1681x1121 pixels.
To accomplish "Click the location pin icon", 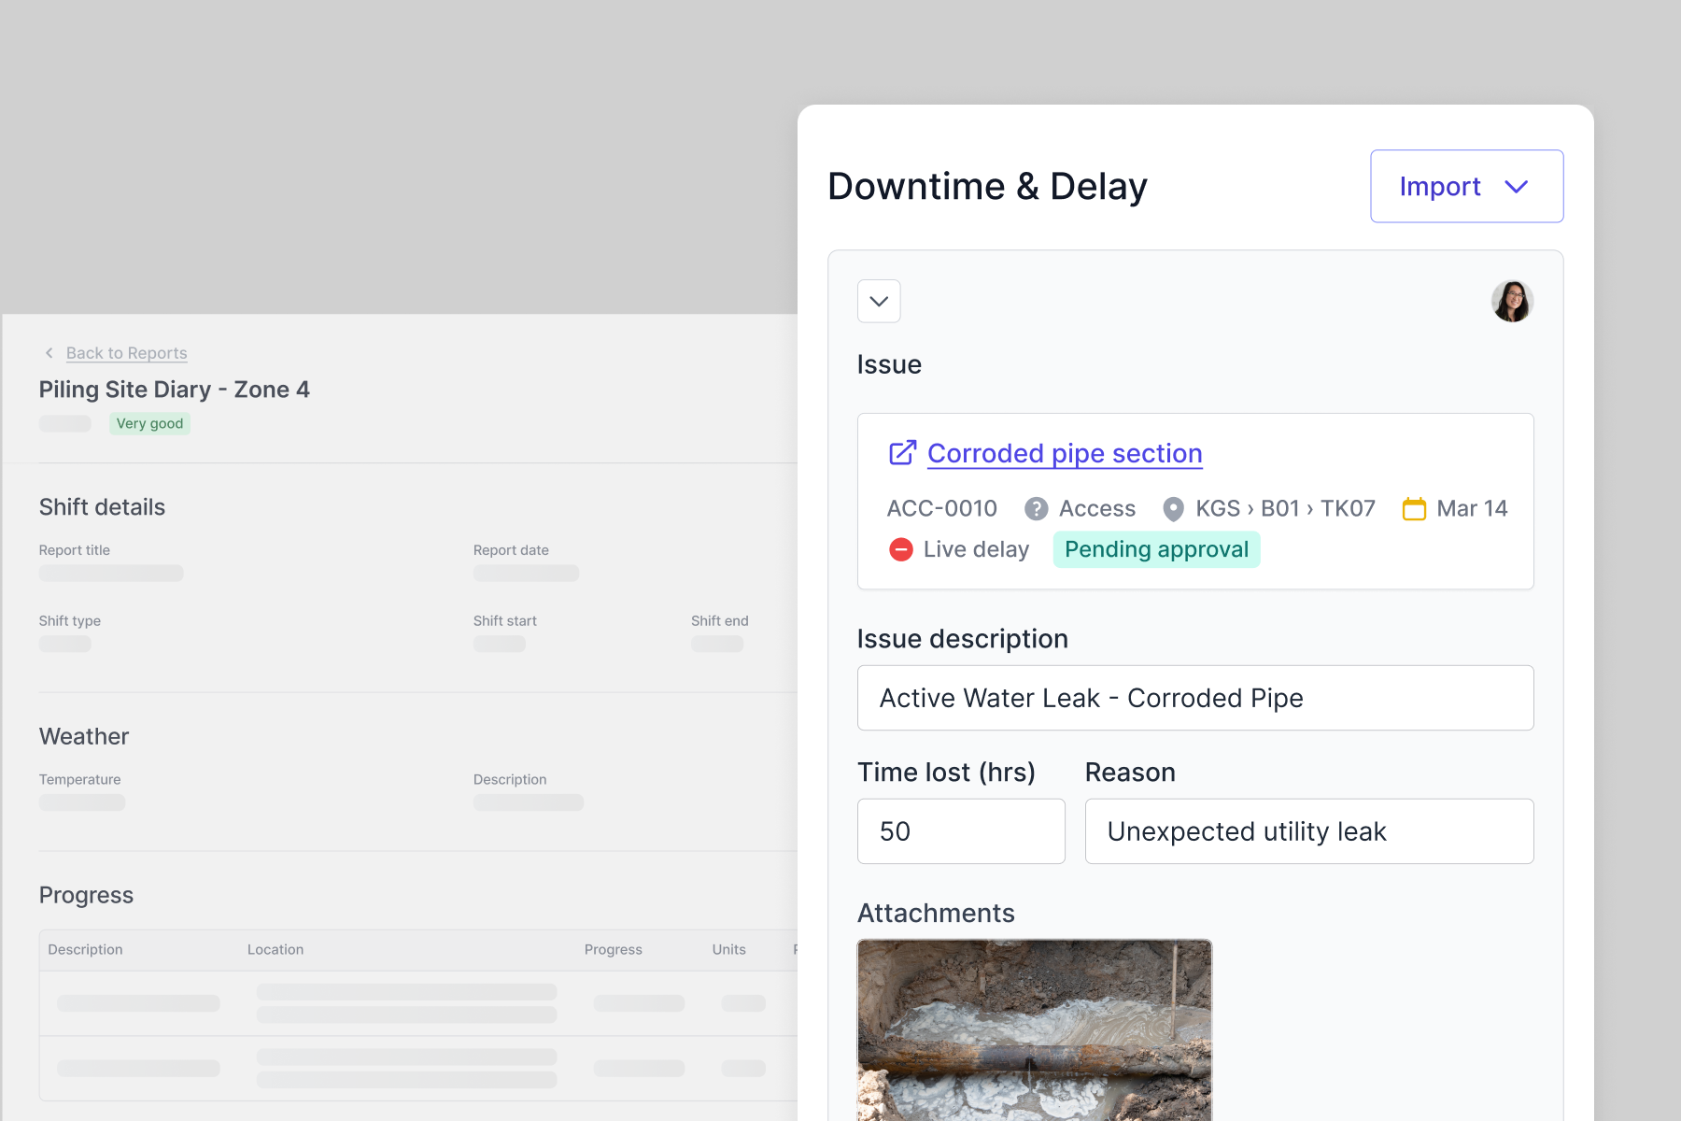I will pos(1173,508).
